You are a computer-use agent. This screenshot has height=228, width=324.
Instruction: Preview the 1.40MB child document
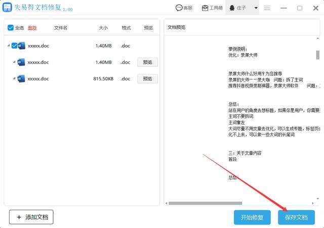tap(147, 62)
